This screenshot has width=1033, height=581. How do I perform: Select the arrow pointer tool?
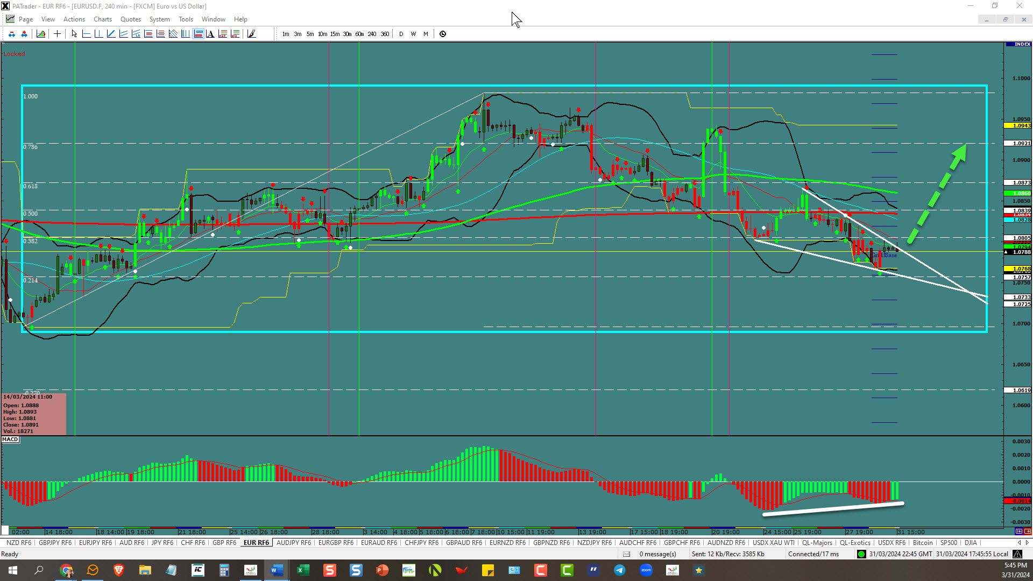click(x=74, y=34)
